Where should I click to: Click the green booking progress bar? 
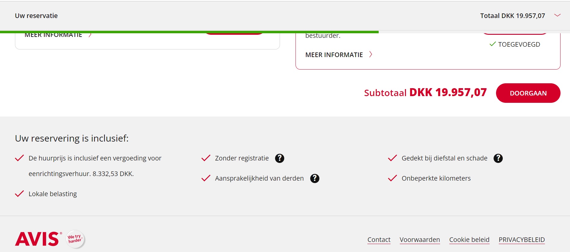[189, 32]
